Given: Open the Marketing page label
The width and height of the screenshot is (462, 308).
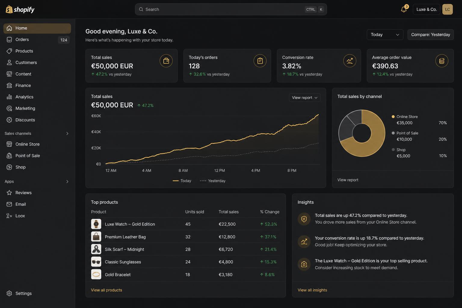Looking at the screenshot, I should [25, 108].
